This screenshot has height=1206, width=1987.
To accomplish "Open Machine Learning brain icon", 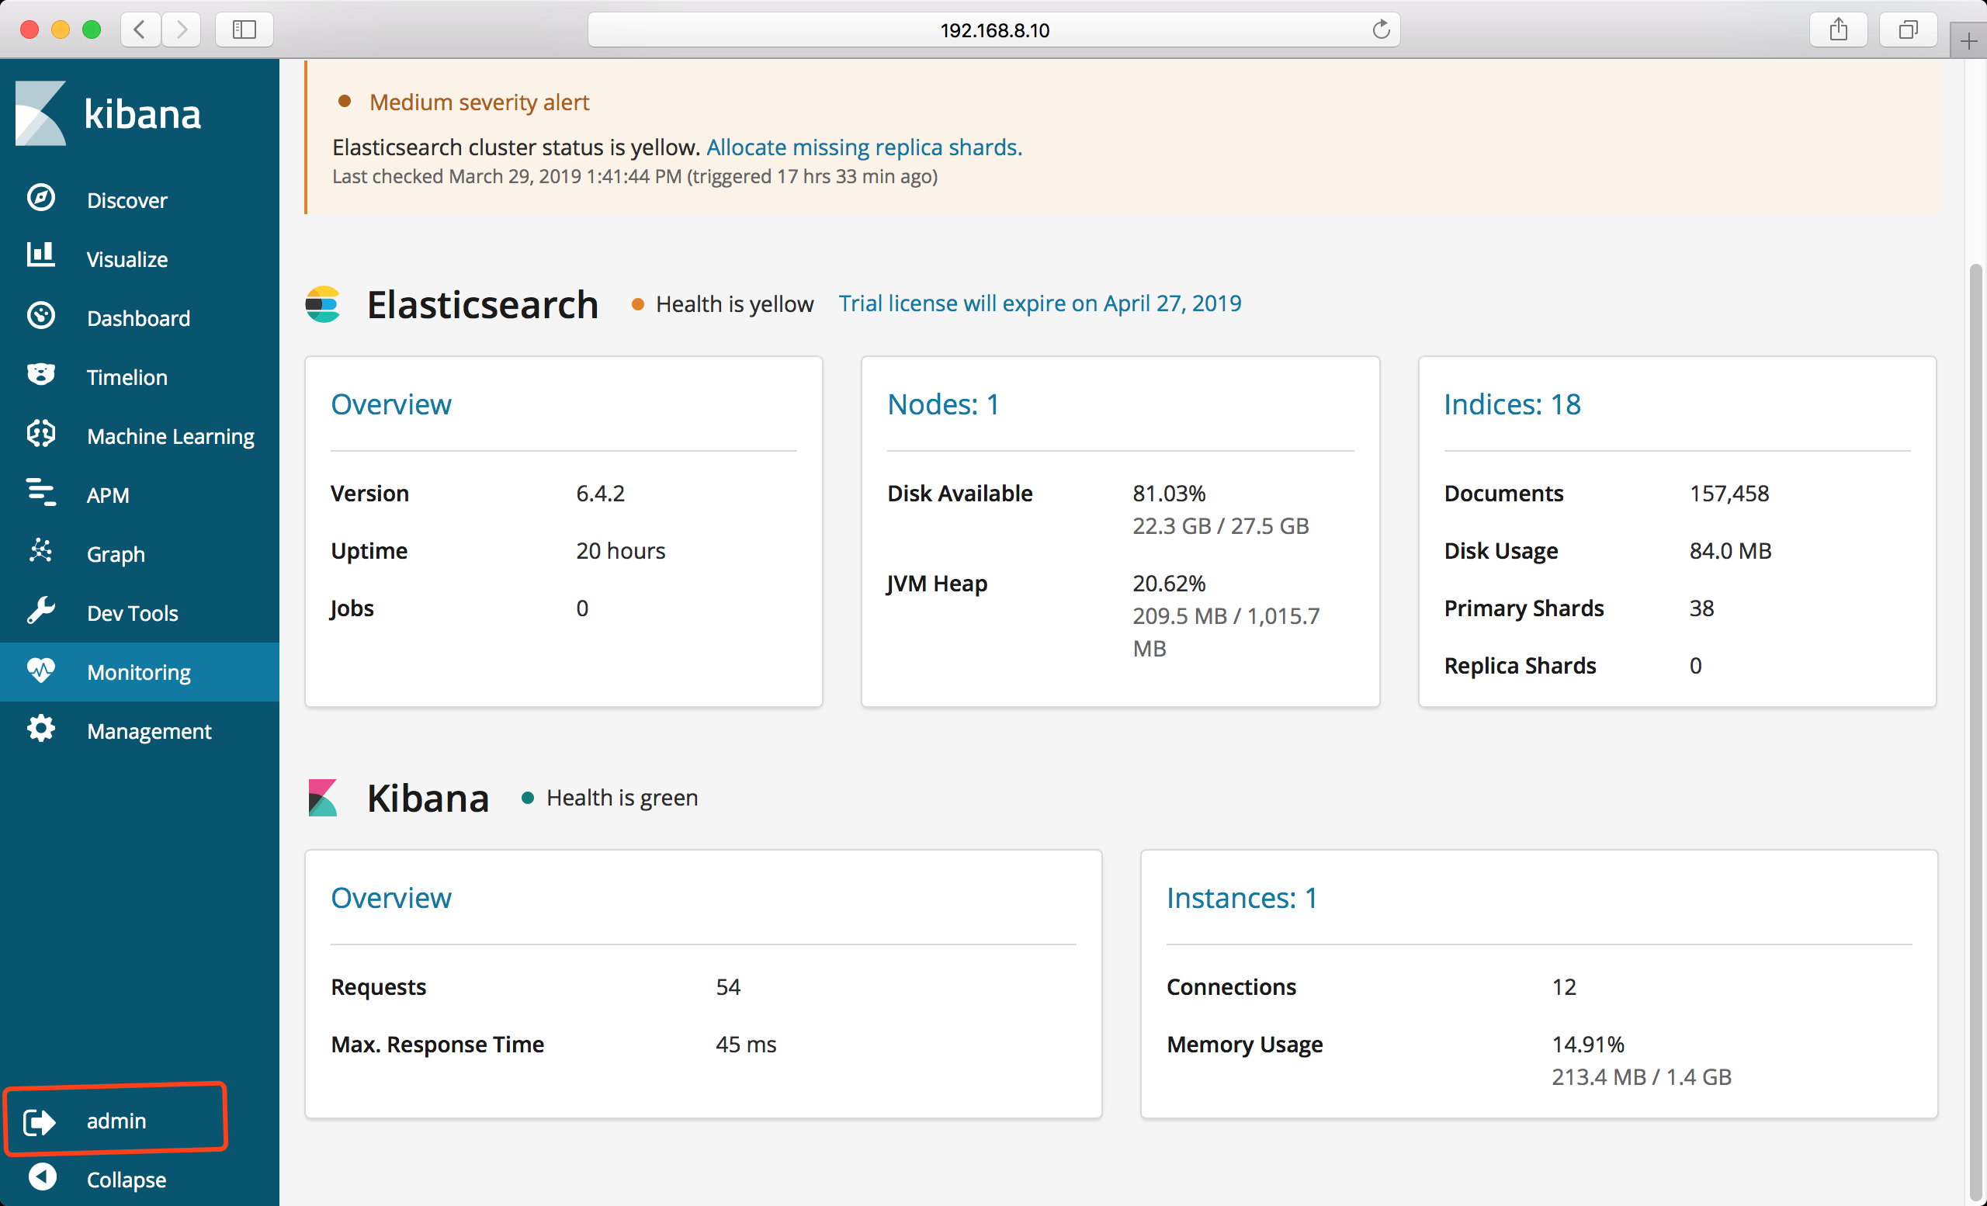I will click(x=40, y=435).
